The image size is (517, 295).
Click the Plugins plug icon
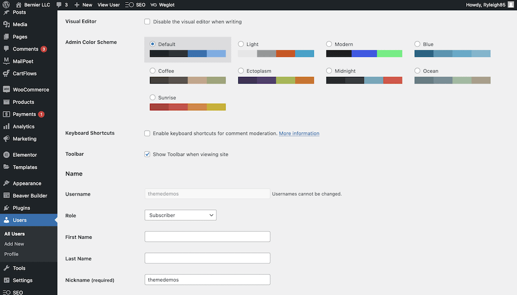6,207
